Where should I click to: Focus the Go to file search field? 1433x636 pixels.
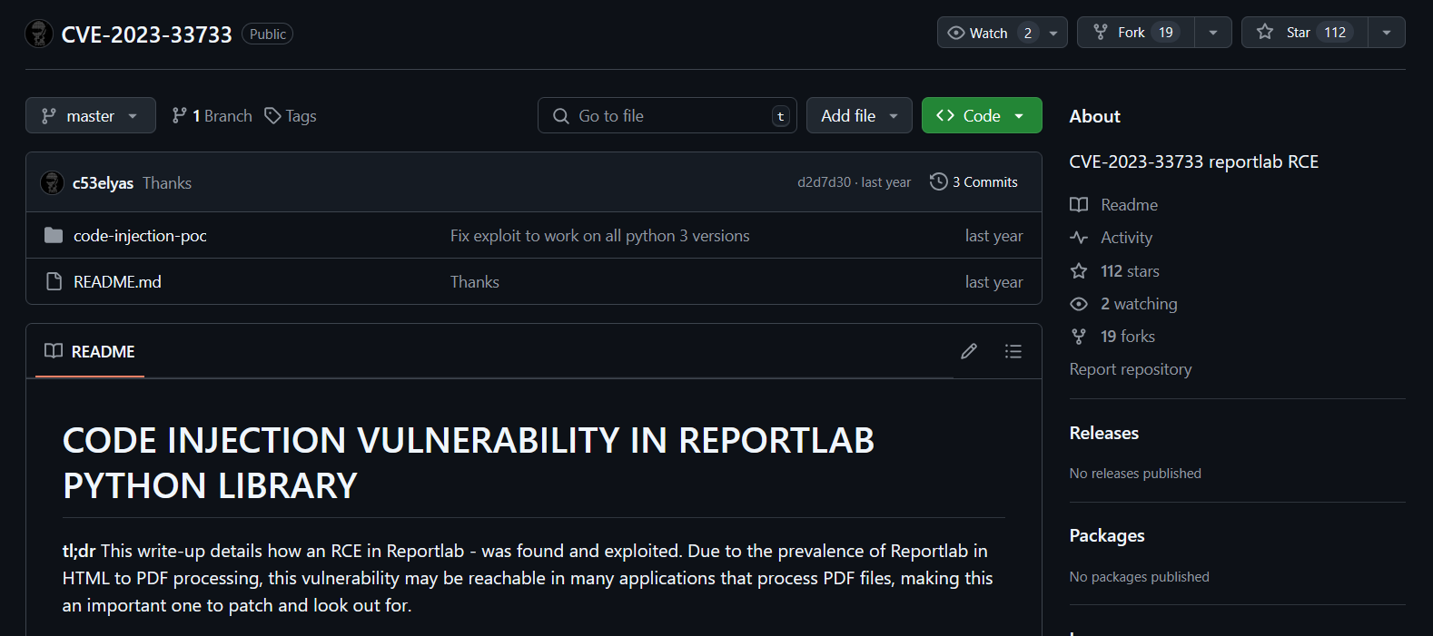(x=667, y=115)
